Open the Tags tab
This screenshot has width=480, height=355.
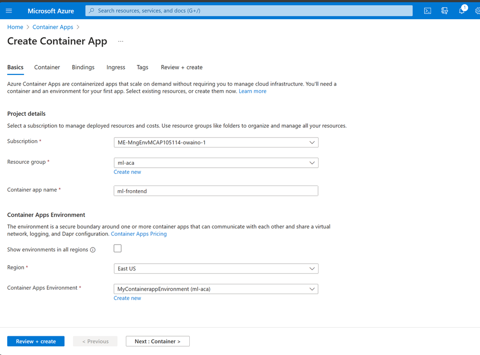coord(142,67)
